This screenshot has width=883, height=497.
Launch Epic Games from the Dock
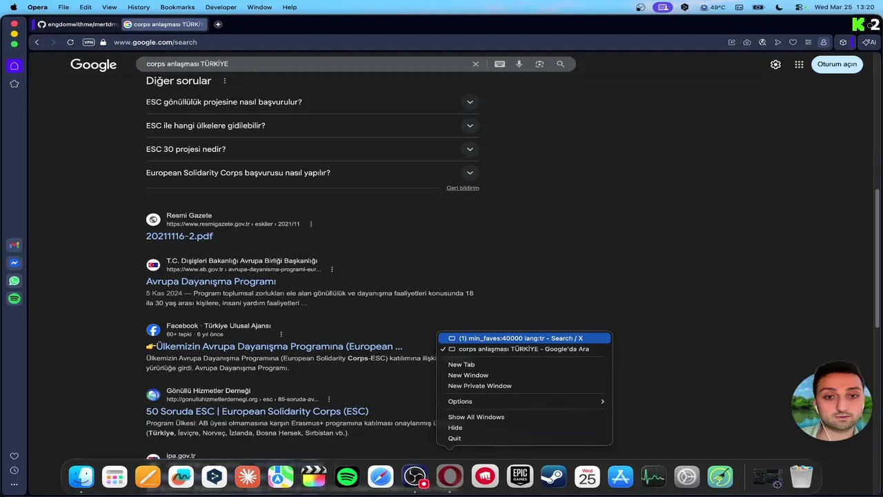520,476
